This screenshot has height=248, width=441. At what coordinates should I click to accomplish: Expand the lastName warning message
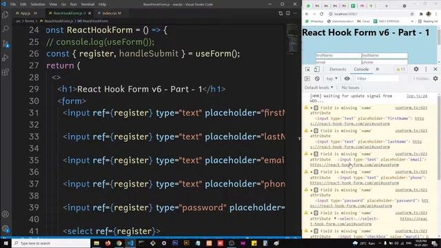(311, 131)
